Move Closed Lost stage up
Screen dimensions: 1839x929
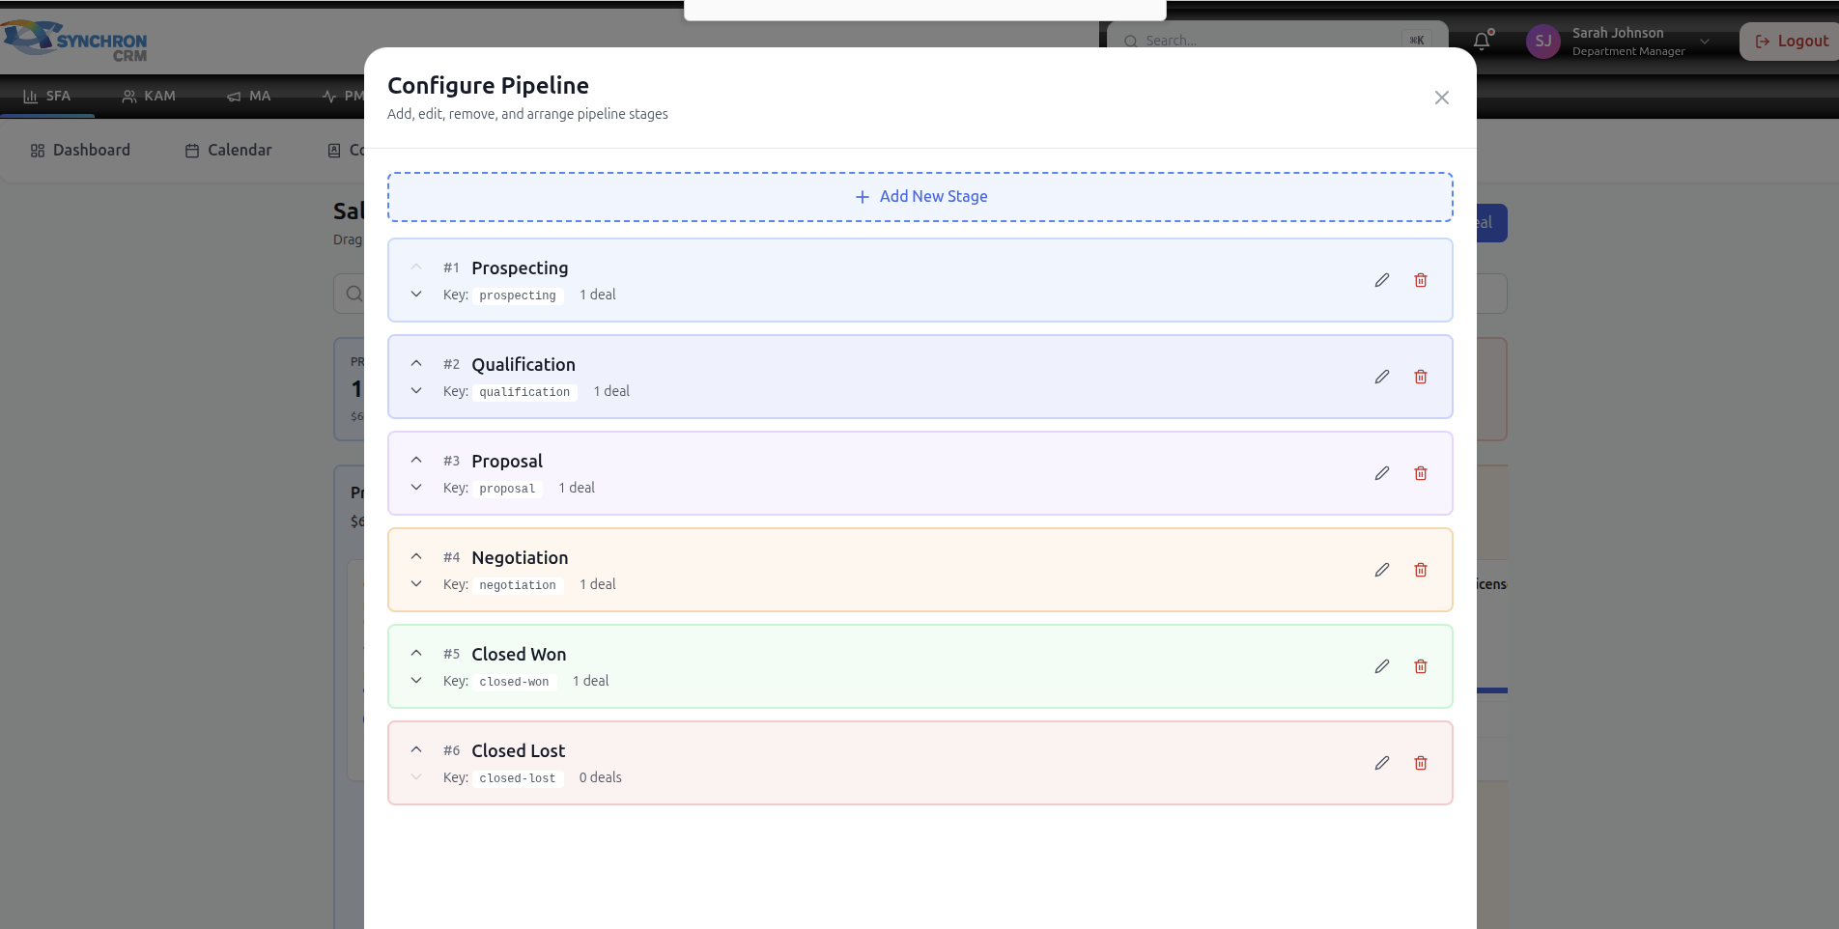[416, 749]
